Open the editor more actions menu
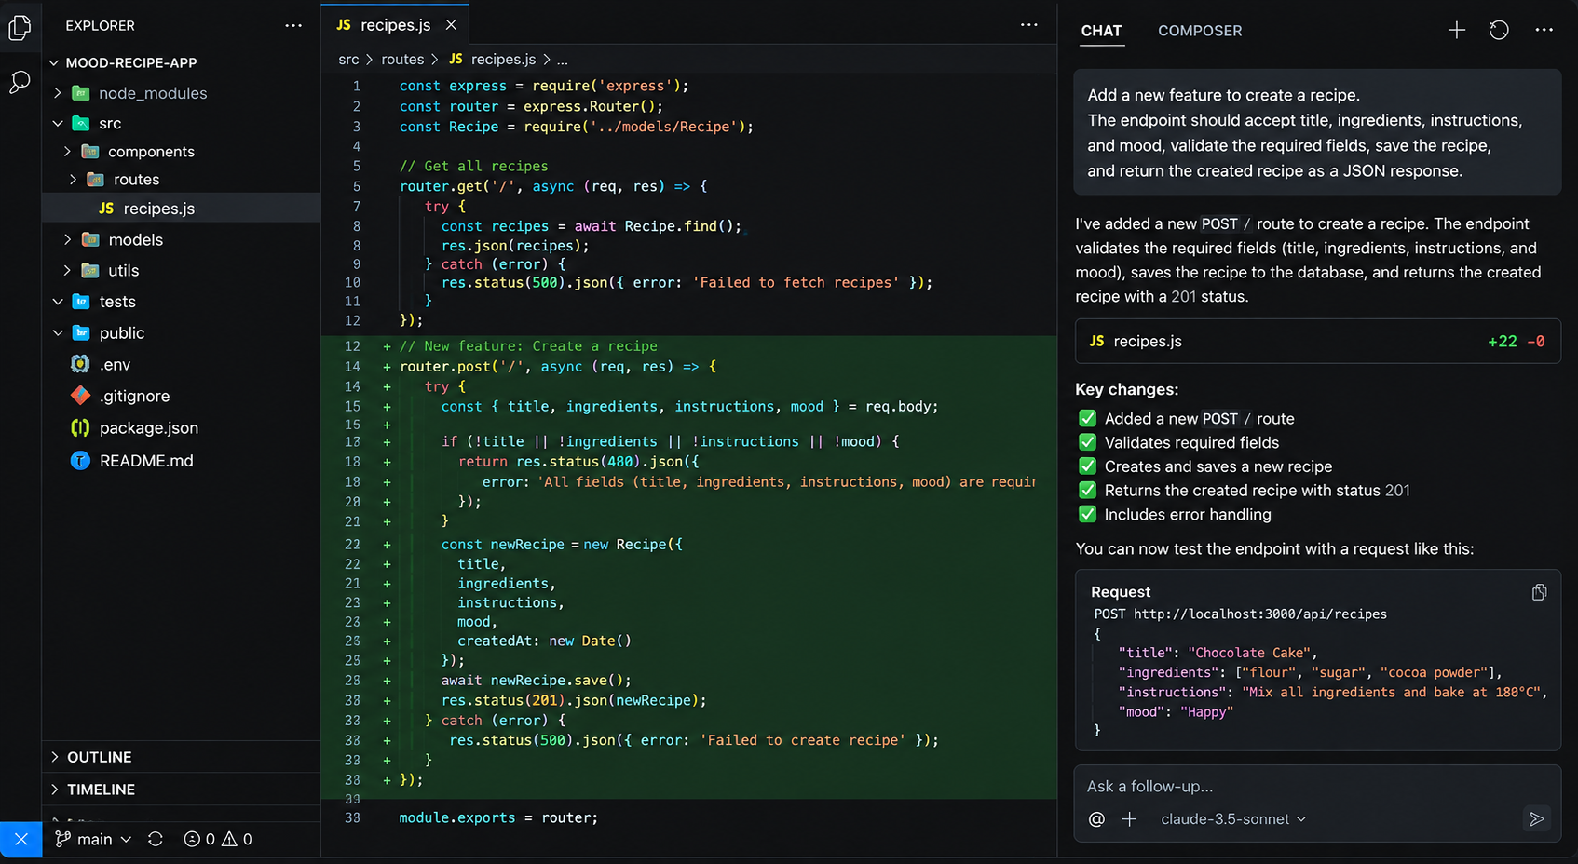This screenshot has width=1578, height=864. point(1029,25)
